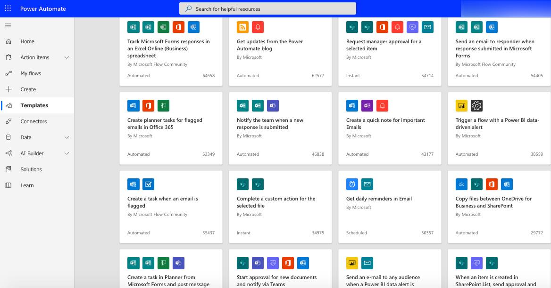The width and height of the screenshot is (551, 288).
Task: Click the alarm clock icon on daily reminders card
Action: coord(352,184)
